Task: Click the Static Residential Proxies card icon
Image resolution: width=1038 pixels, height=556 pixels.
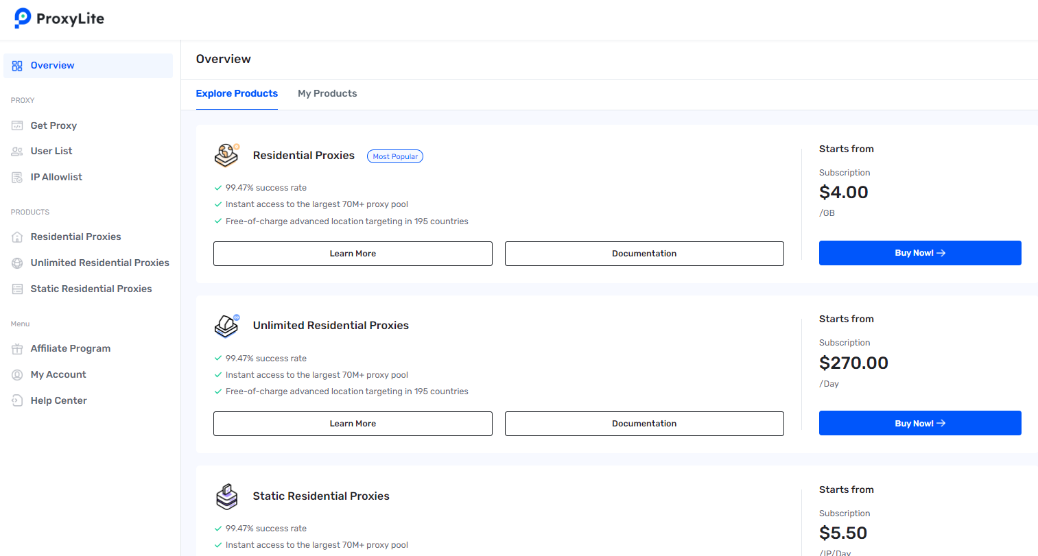Action: pyautogui.click(x=227, y=496)
